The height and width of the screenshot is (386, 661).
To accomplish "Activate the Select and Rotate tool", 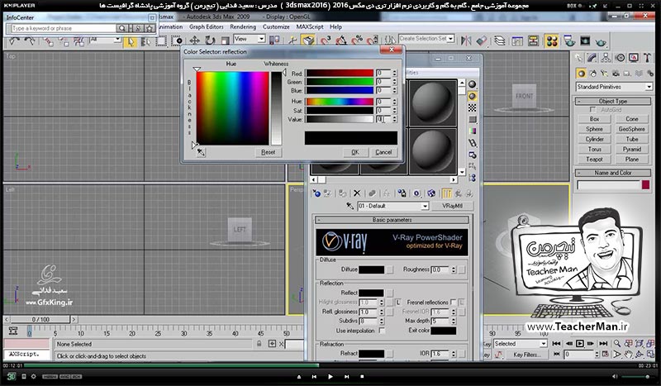I will point(210,41).
